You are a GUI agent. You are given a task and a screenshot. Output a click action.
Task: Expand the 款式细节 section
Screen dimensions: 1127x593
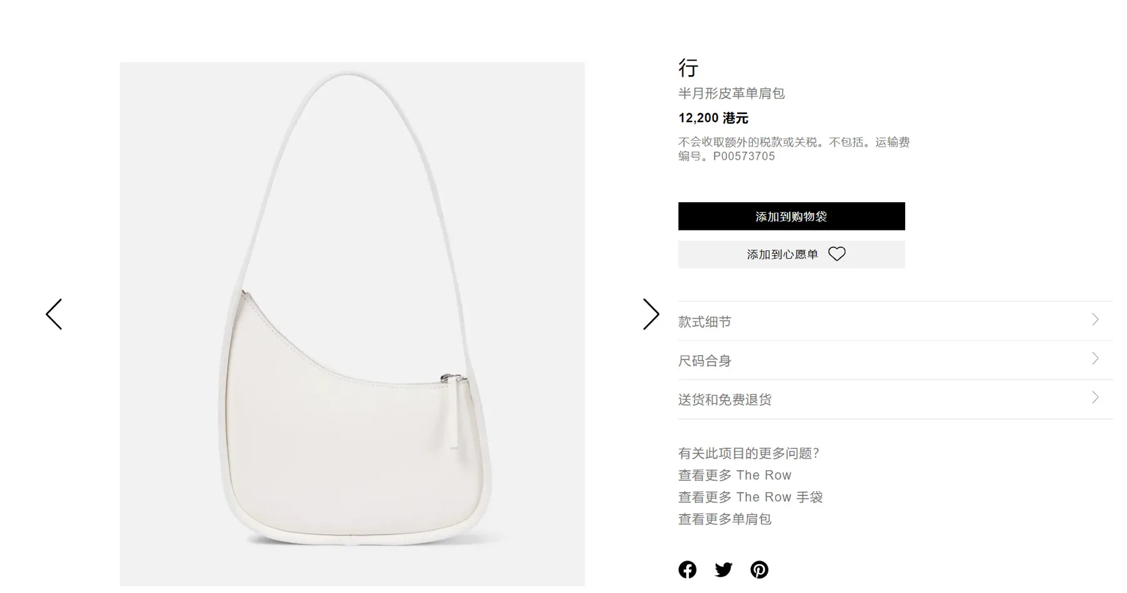click(895, 321)
